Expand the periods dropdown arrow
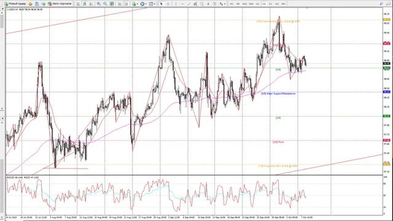 [146, 4]
